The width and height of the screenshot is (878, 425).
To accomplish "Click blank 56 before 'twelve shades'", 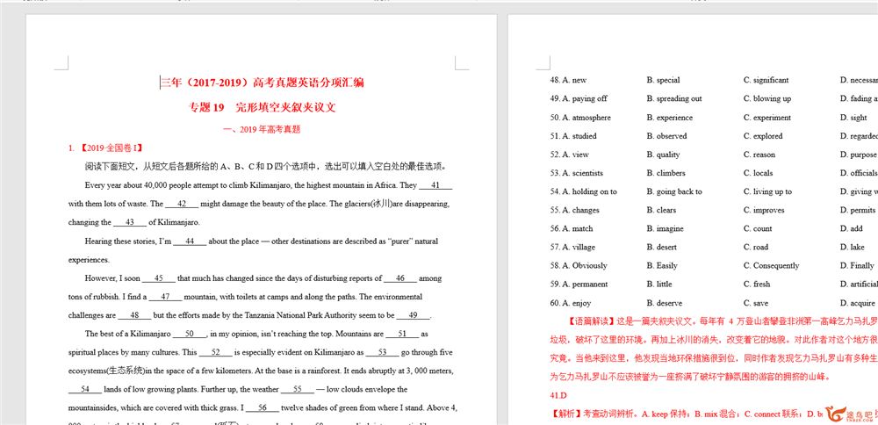I will pos(262,408).
